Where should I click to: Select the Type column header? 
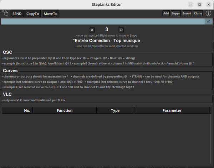pos(115,111)
